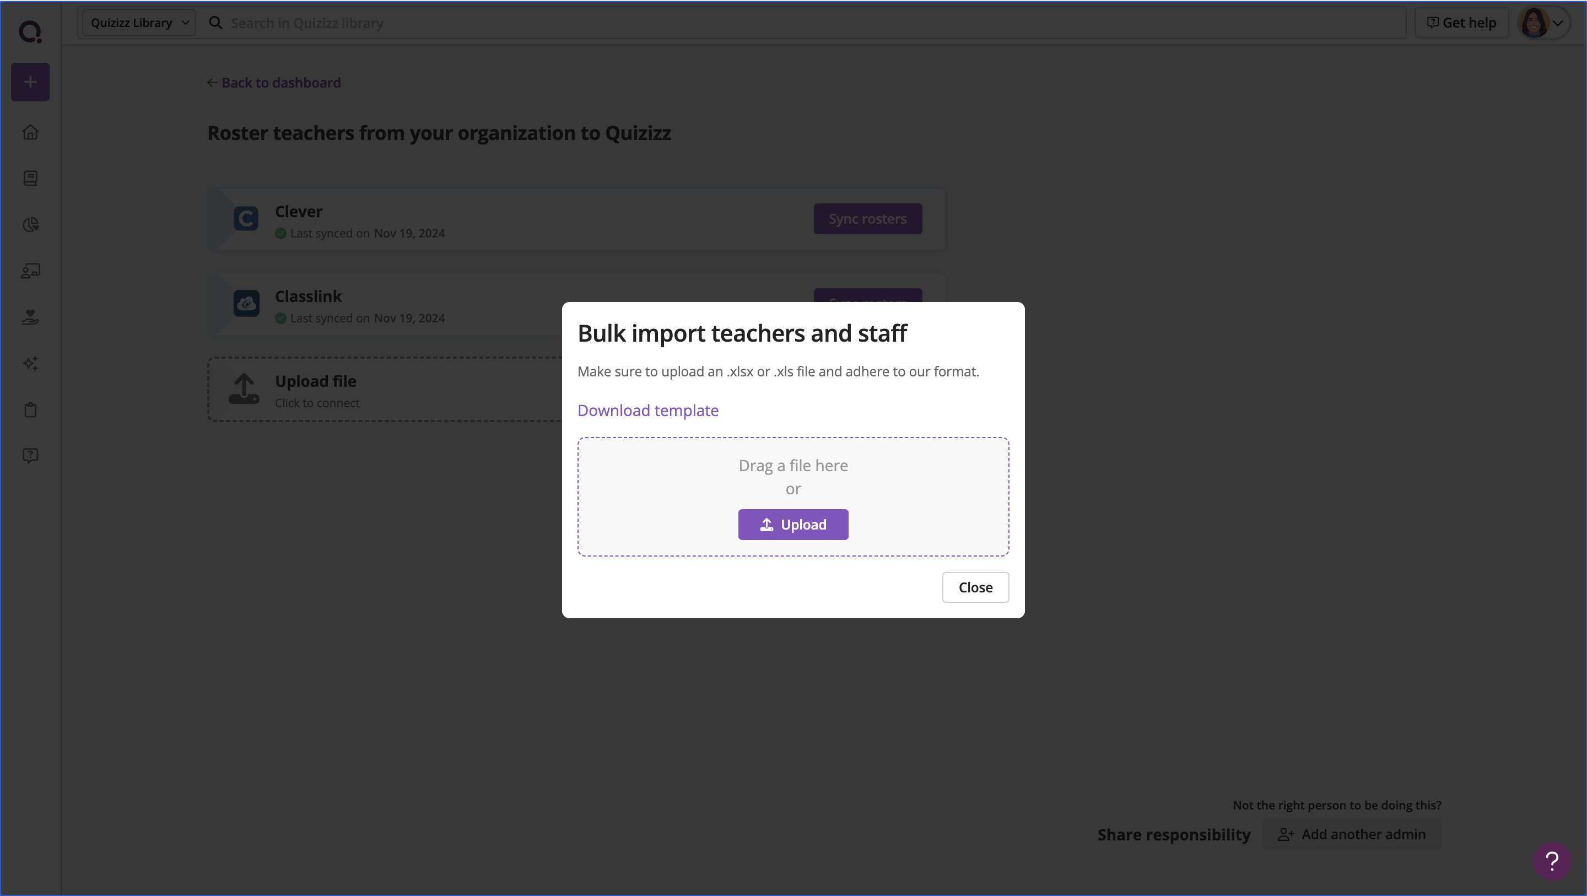Click the add admin person icon
The height and width of the screenshot is (896, 1587).
(1285, 834)
